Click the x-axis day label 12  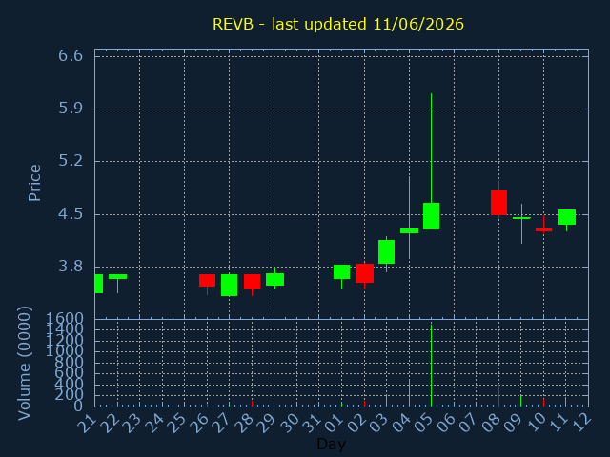pyautogui.click(x=580, y=423)
